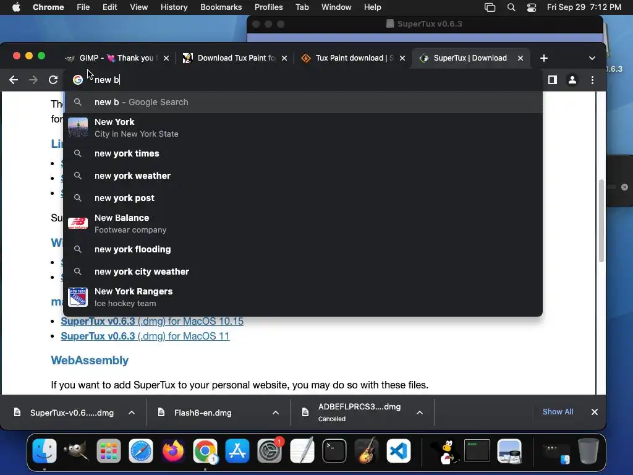
Task: Expand options for Flash8-en.dmg download
Action: (275, 413)
